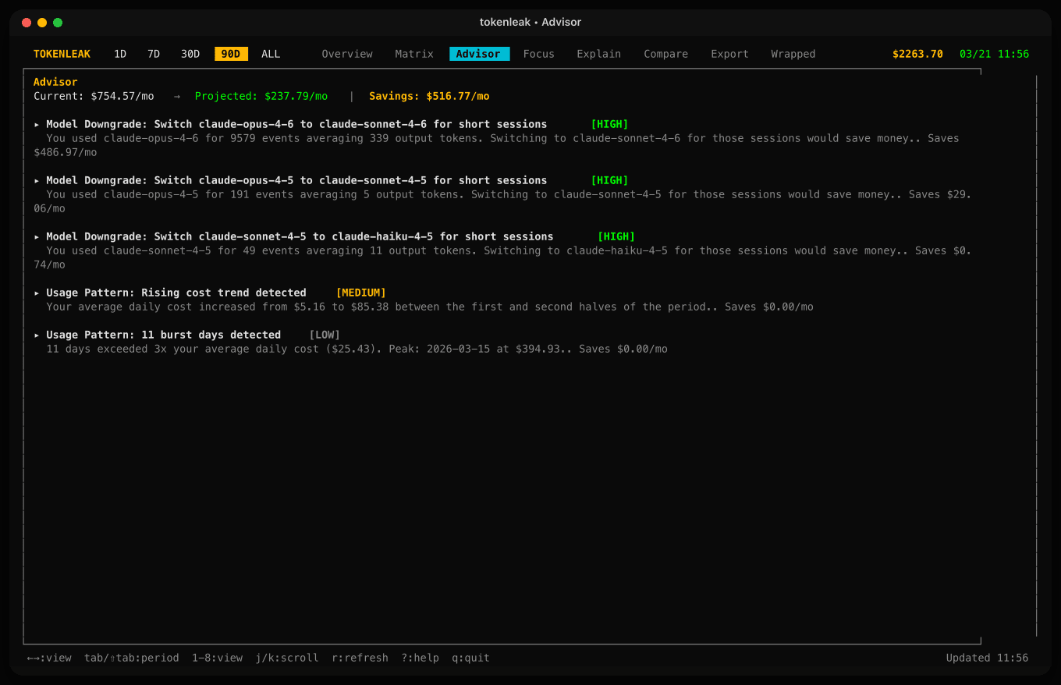Image resolution: width=1061 pixels, height=685 pixels.
Task: Click the tab/⇧tab:period shortcut hint
Action: (132, 658)
